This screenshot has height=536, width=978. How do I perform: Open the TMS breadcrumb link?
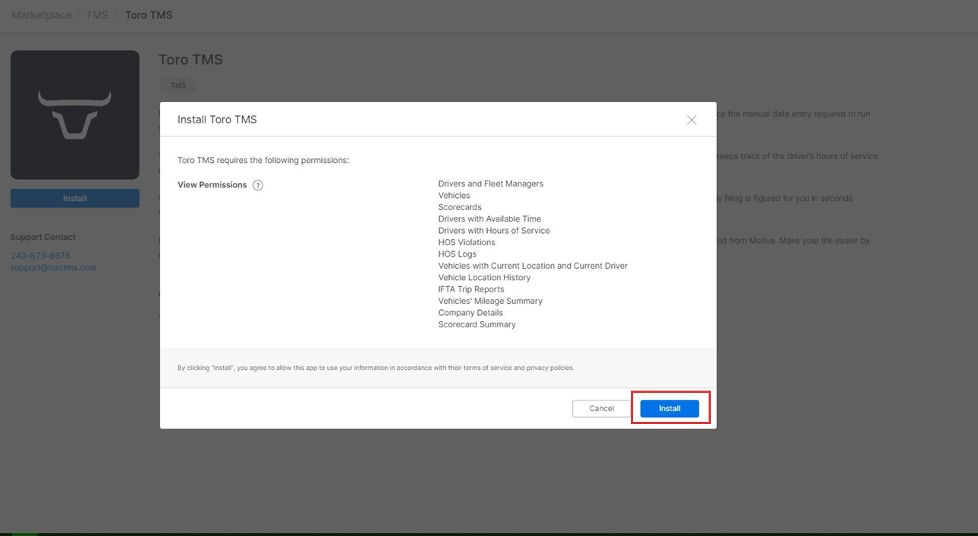point(97,15)
